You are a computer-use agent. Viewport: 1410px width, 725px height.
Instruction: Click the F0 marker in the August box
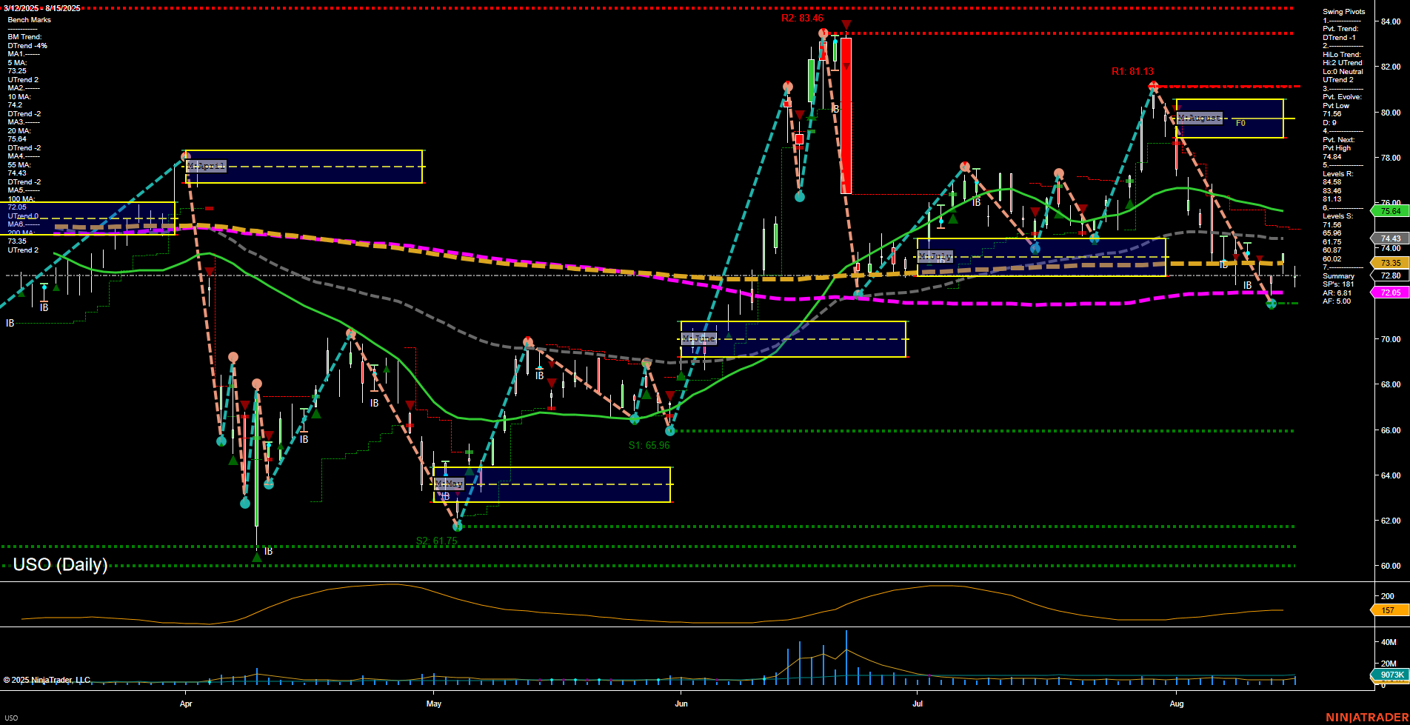coord(1240,124)
